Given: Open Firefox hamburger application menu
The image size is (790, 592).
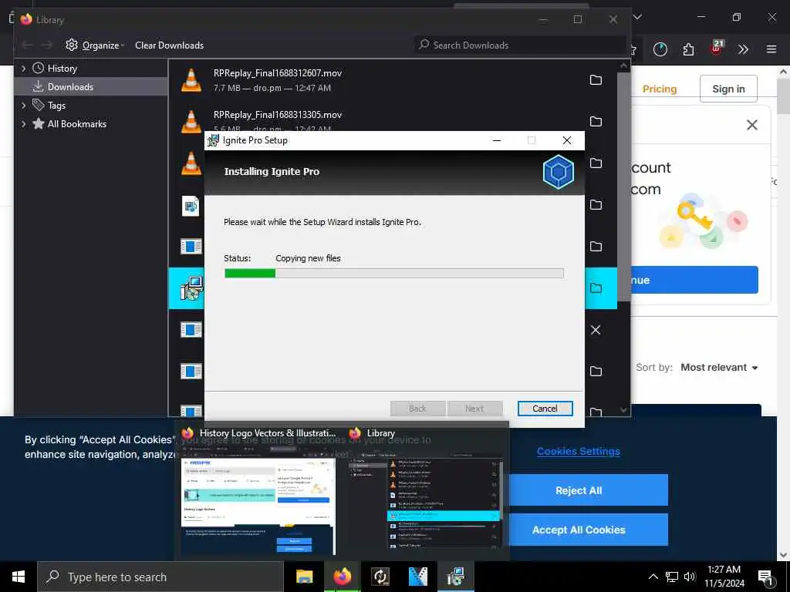Looking at the screenshot, I should pos(771,49).
